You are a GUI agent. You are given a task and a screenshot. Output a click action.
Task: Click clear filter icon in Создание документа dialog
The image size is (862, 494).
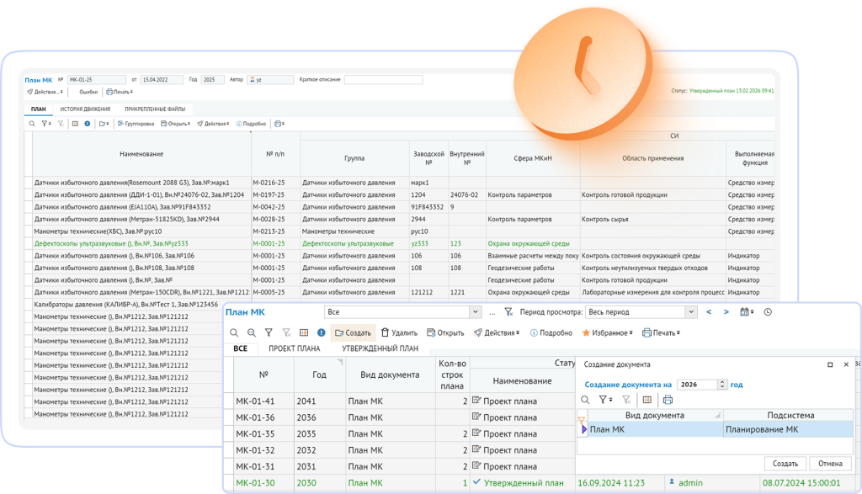[x=626, y=400]
